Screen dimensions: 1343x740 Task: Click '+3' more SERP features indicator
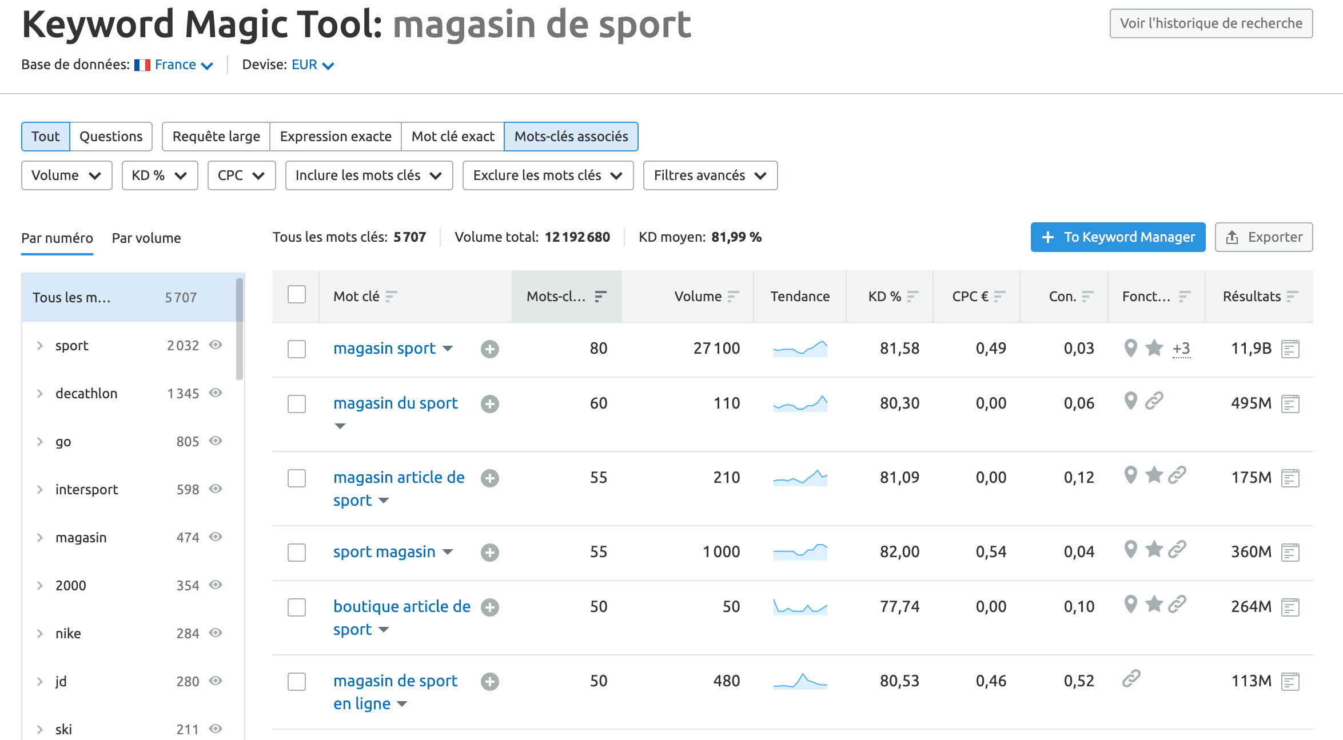(1181, 349)
